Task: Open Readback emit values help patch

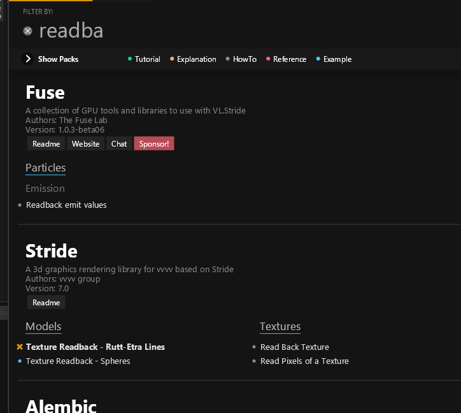Action: click(x=66, y=205)
